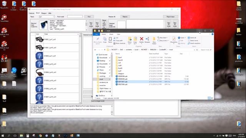
Task: Click the Windows Start button
Action: coord(3,136)
